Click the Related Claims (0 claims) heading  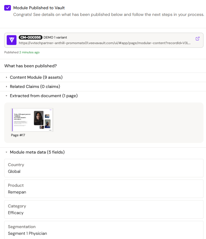(35, 87)
